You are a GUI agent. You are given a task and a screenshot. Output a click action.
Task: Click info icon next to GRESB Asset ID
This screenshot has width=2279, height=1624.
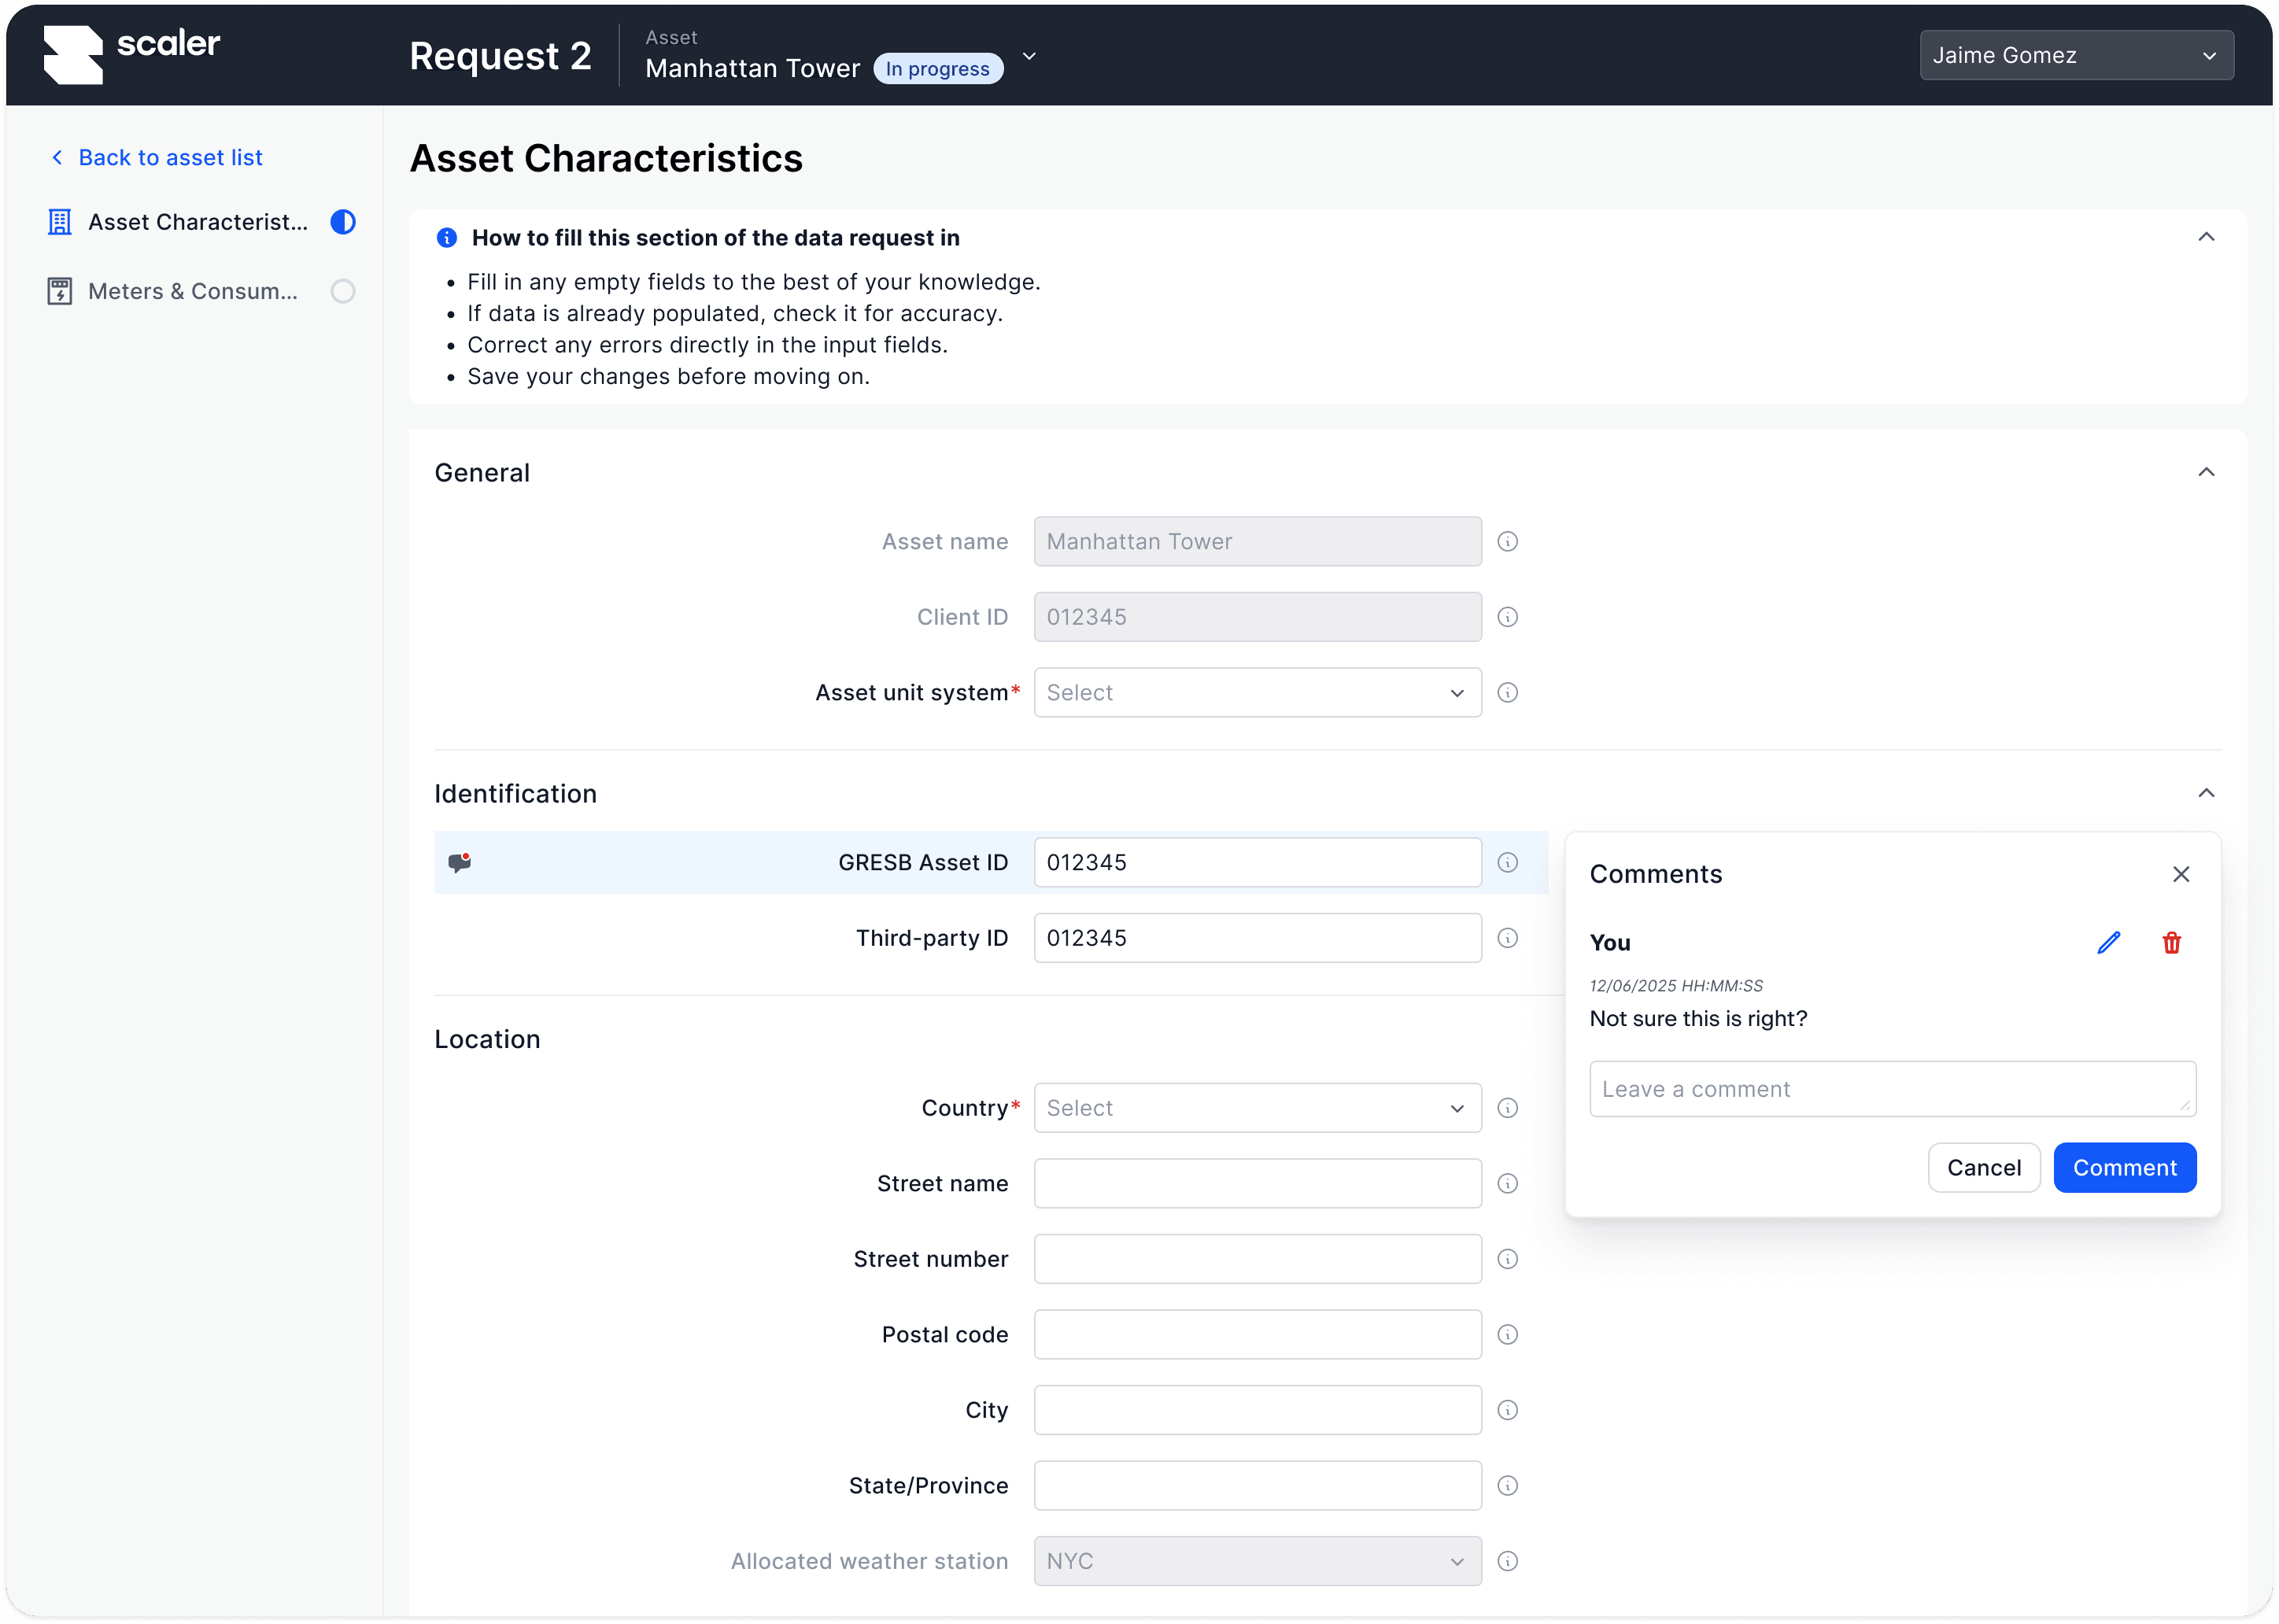(1508, 863)
